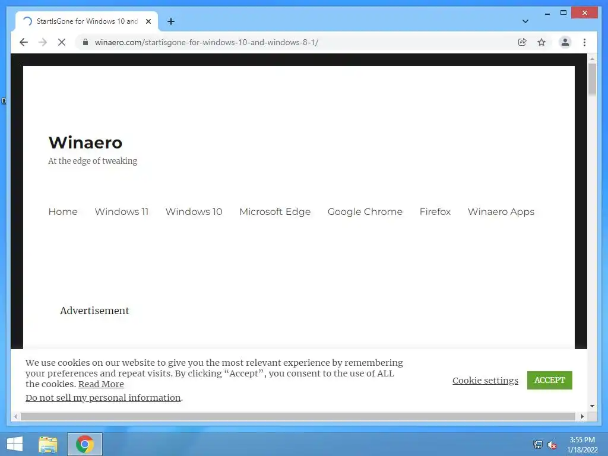Click the muted volume tray icon

click(552, 445)
